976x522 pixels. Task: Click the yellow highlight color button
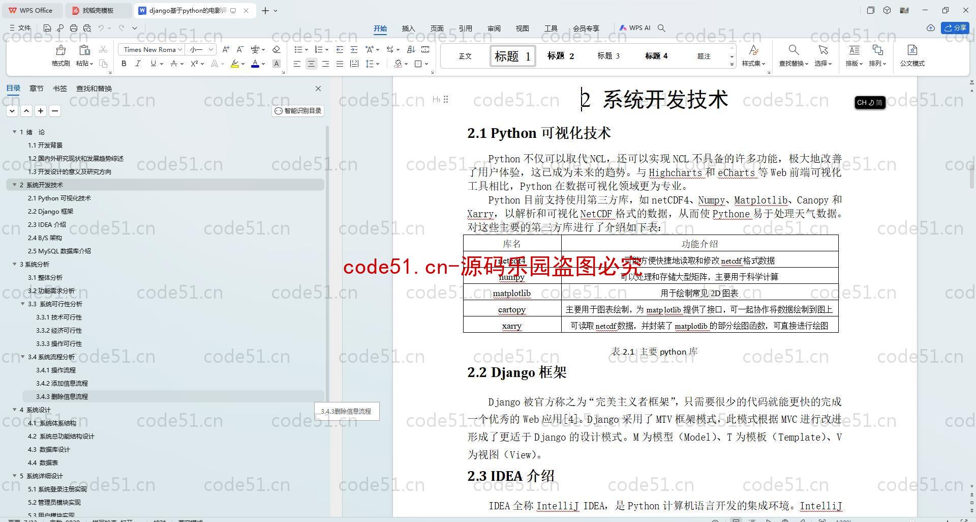point(234,64)
